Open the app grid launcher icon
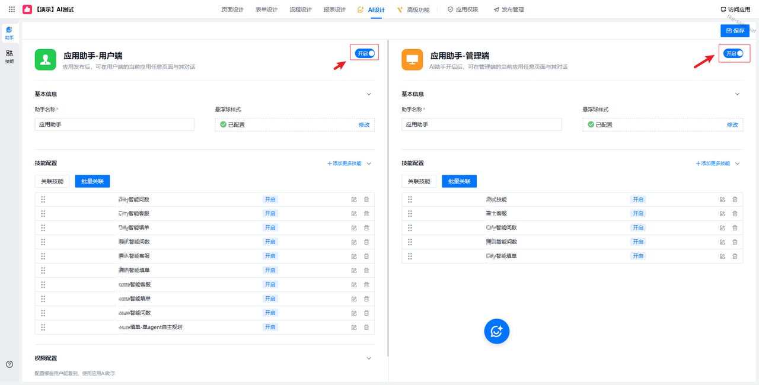759x385 pixels. point(12,9)
